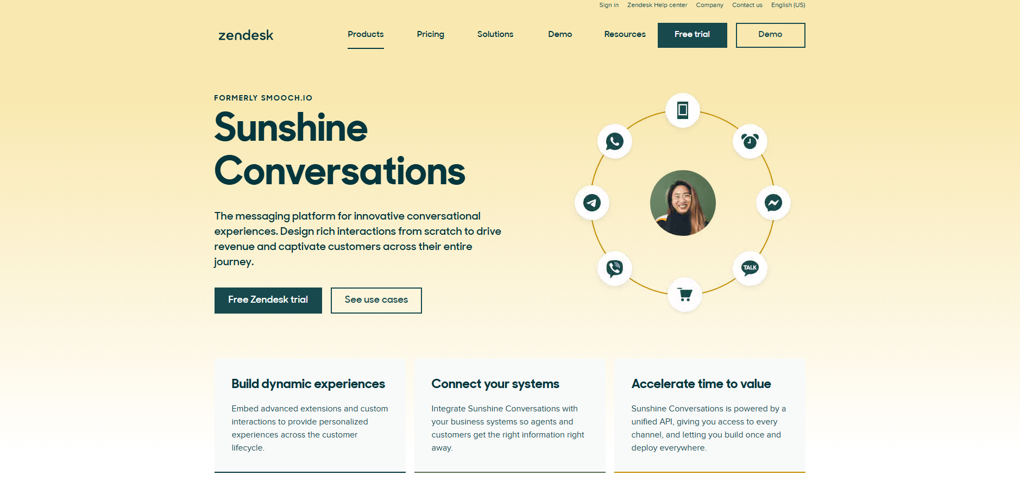Click the Accelerate time to value heading
The width and height of the screenshot is (1020, 500).
pyautogui.click(x=701, y=384)
